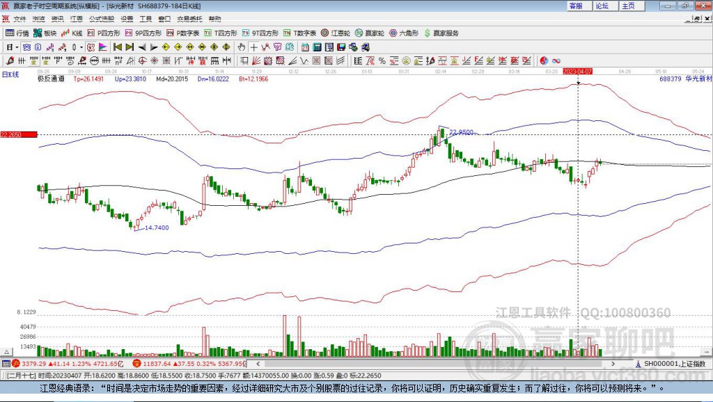Screen dimensions: 713x402
Task: Click the zigzag wave line icon
Action: [304, 61]
